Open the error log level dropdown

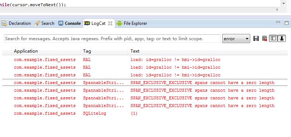236,39
